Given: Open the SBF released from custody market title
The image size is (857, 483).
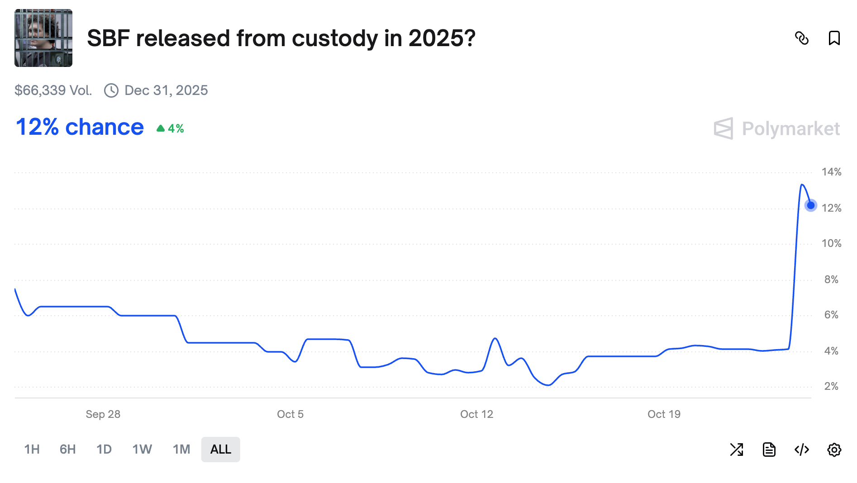Looking at the screenshot, I should pyautogui.click(x=281, y=38).
